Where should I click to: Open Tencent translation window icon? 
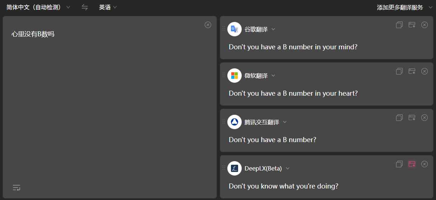pos(412,118)
